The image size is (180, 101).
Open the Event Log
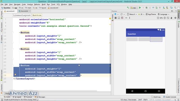[156, 97]
